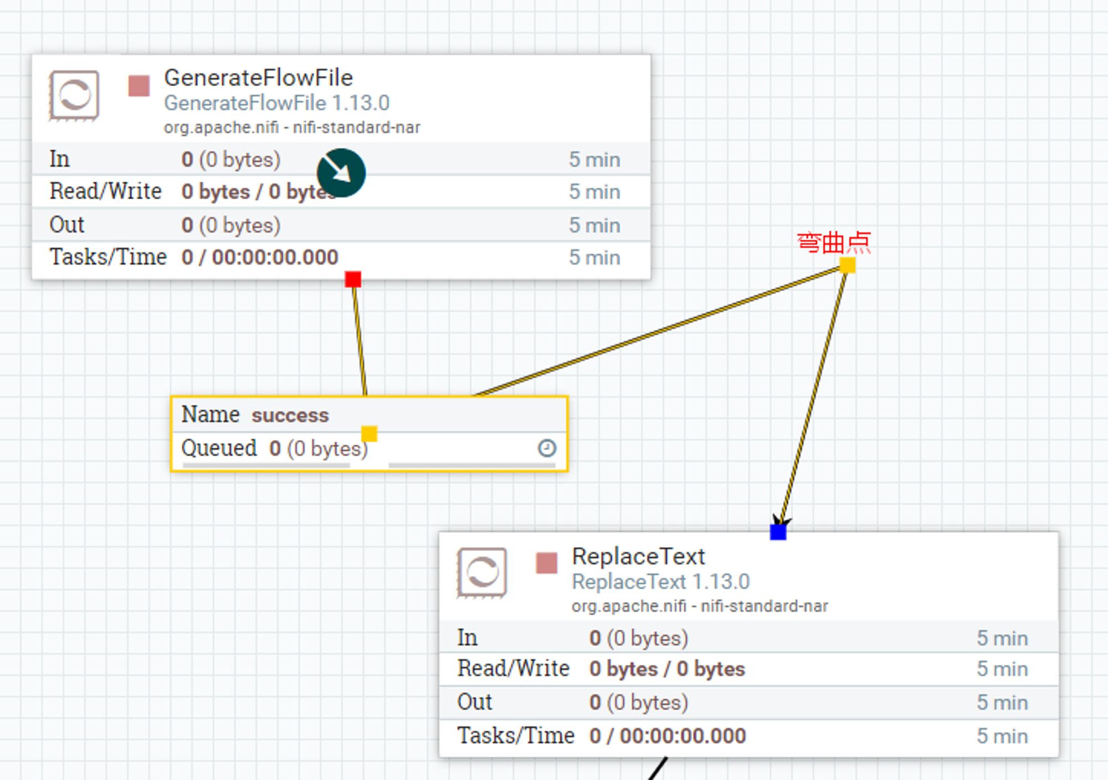Click the stopped status square of GenerateFlowFile

[x=138, y=86]
